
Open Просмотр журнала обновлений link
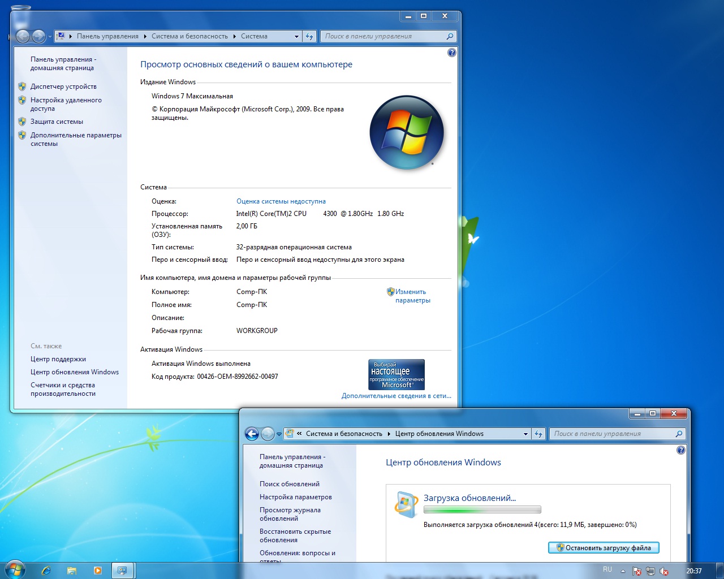point(290,514)
